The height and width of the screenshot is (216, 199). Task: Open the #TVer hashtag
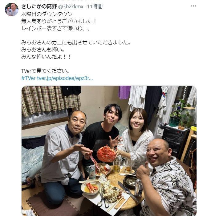[x=28, y=78]
